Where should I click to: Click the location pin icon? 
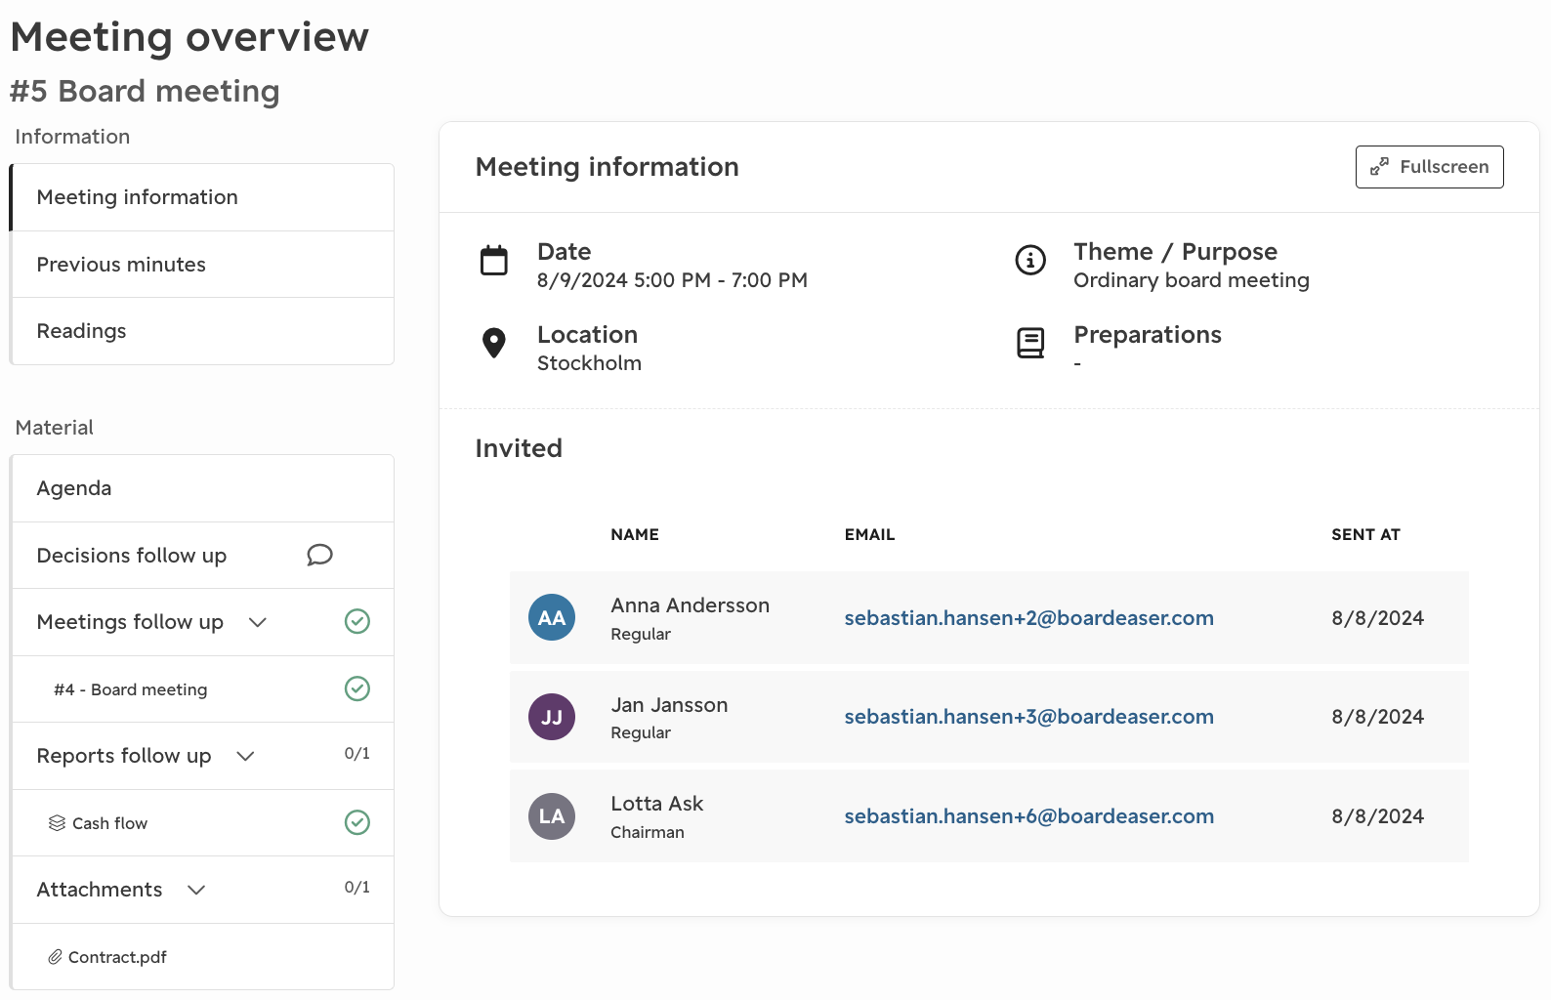coord(494,343)
